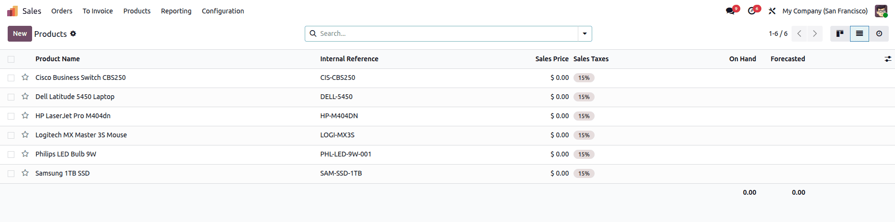Click the 1-6 / 6 pager counter
Screen dimensions: 895x222
click(778, 33)
